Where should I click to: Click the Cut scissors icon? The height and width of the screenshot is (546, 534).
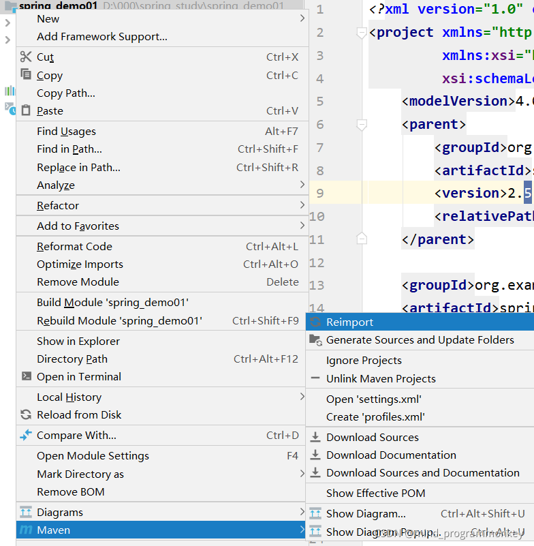26,57
